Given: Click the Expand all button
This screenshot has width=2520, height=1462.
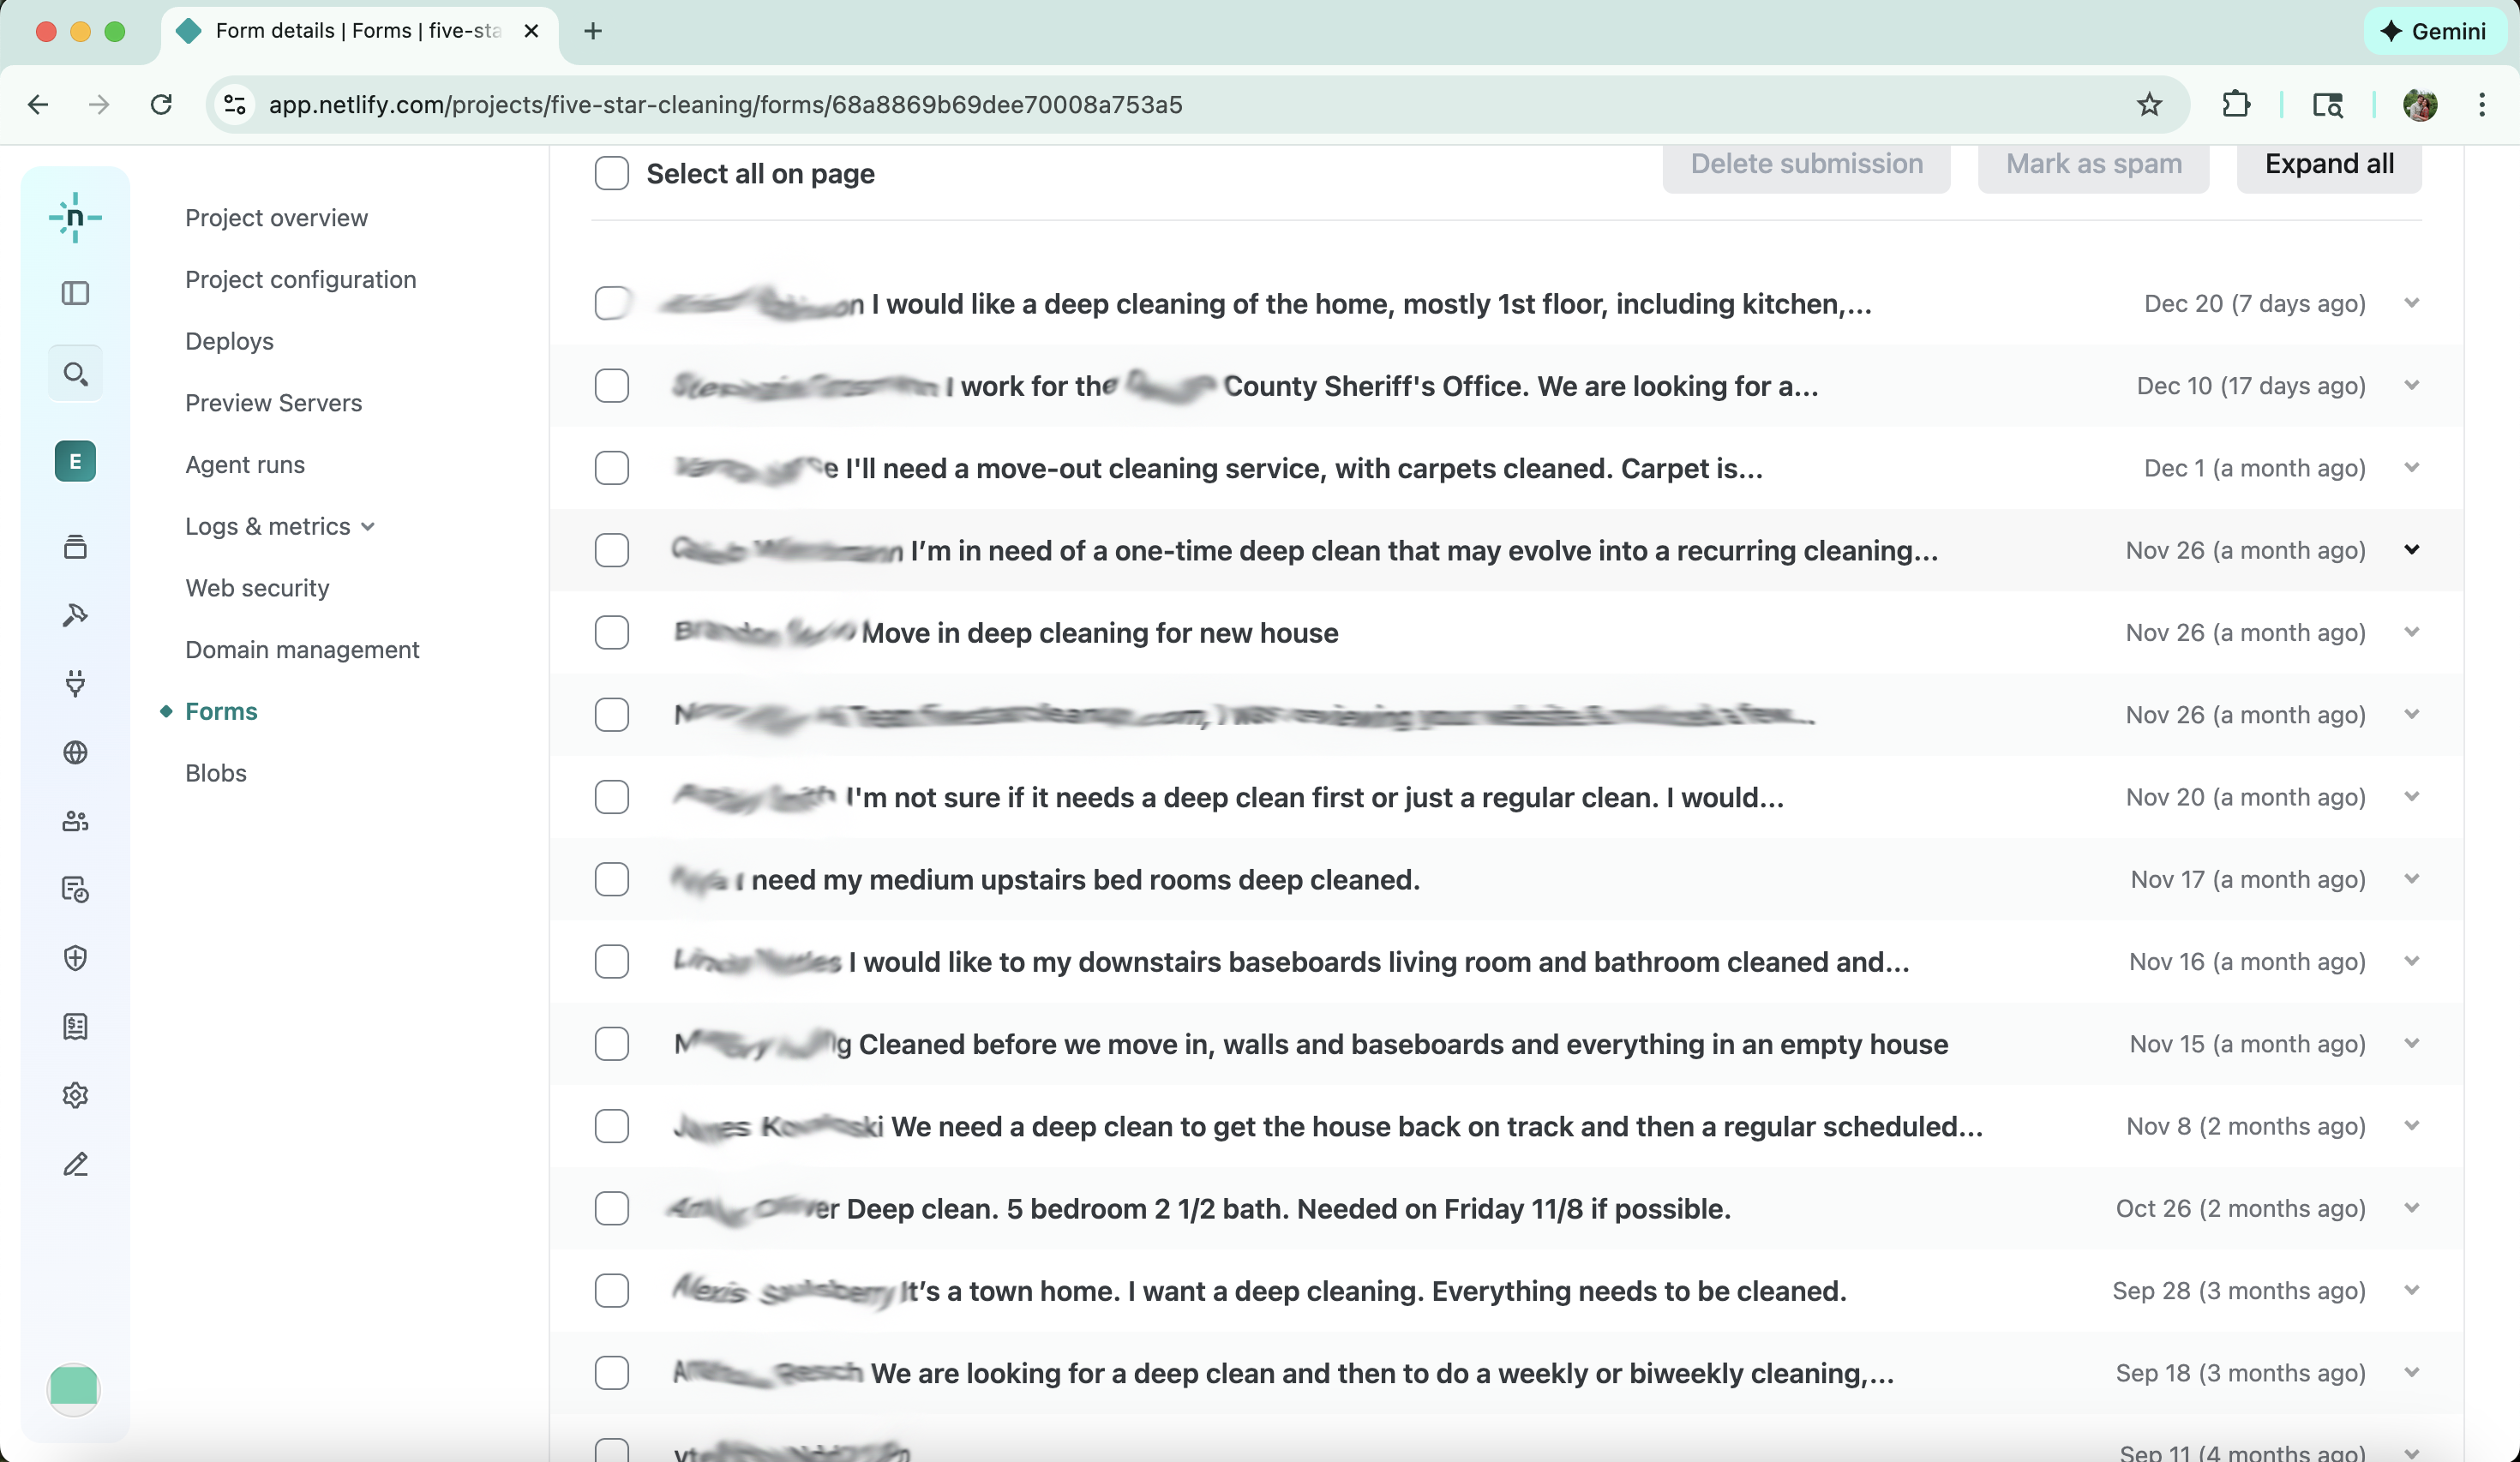Looking at the screenshot, I should [x=2329, y=163].
